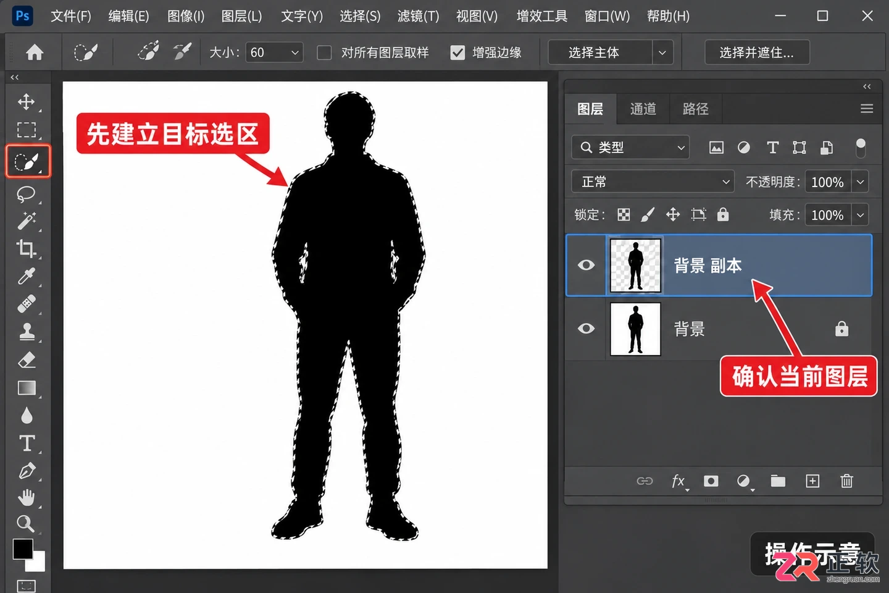Switch to the 通道 tab
Screen dimensions: 889x593
[643, 109]
